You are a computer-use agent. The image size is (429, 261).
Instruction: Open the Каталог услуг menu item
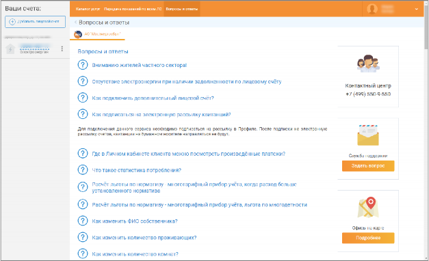(88, 9)
